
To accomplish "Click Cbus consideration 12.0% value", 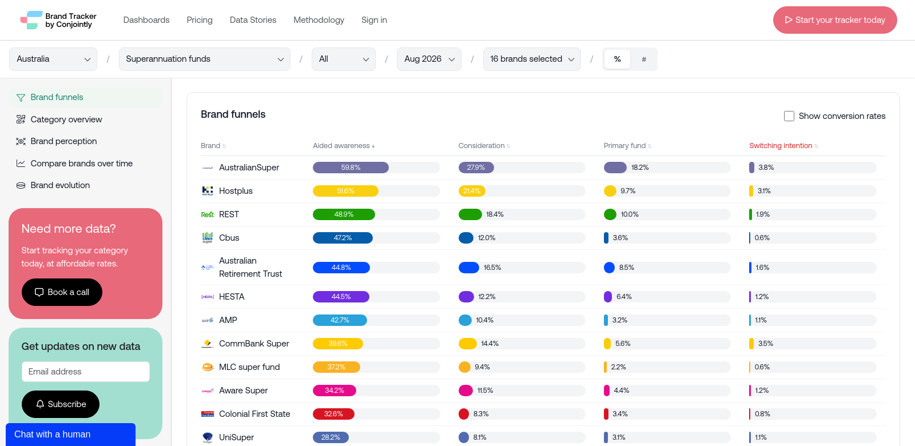I will click(487, 238).
